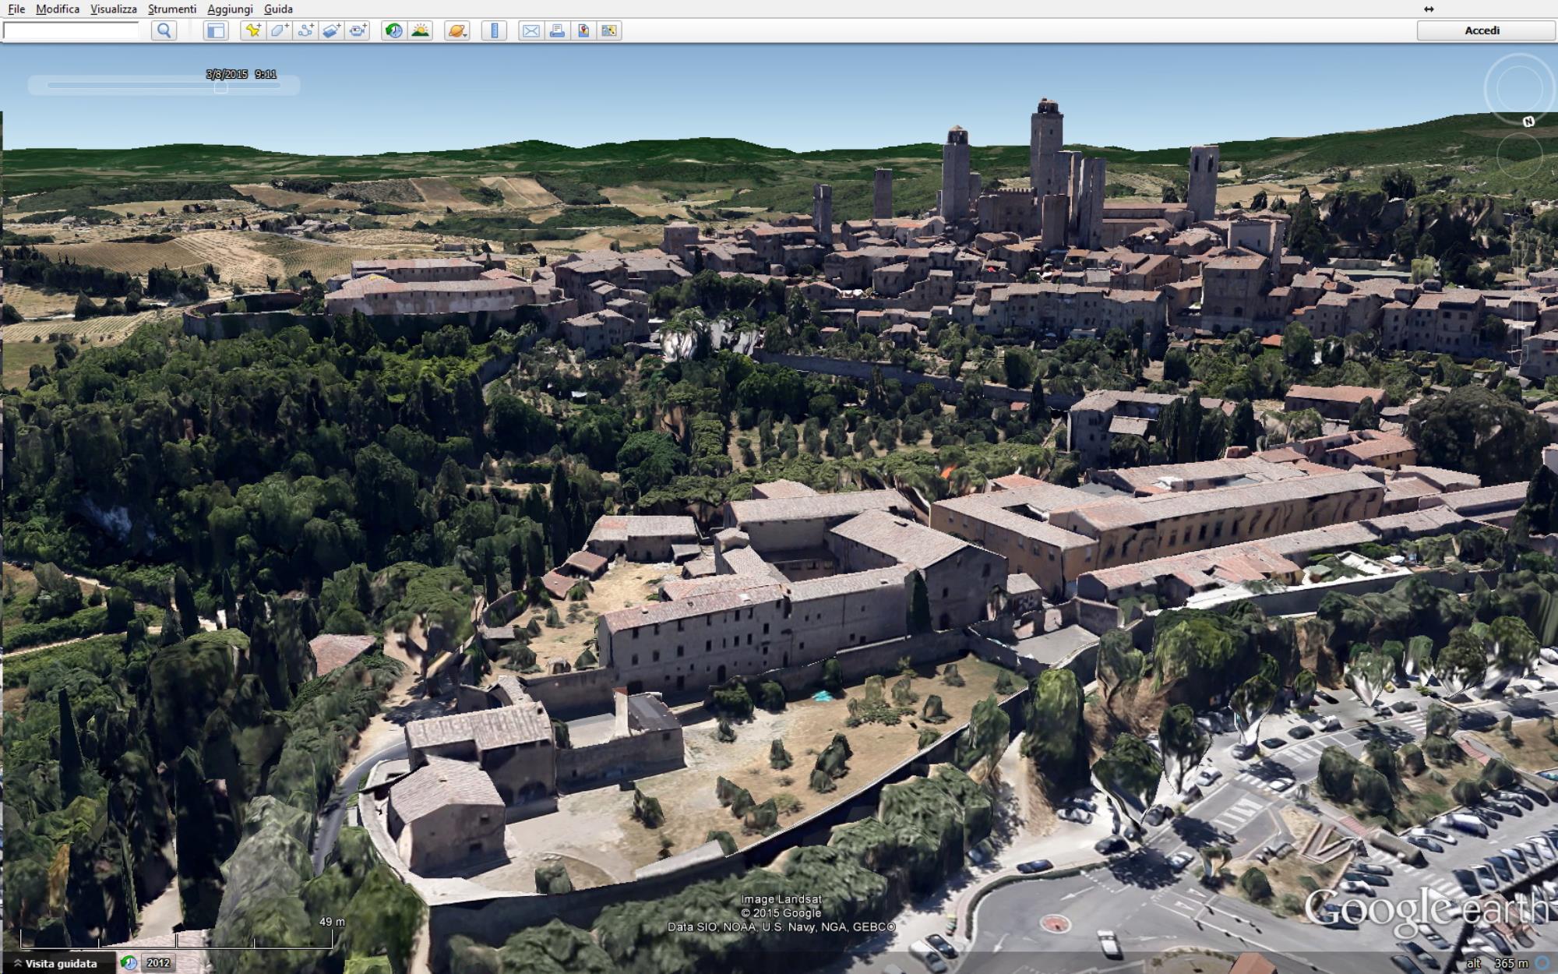Add a new placemark
Screen dimensions: 1558x974
252,30
